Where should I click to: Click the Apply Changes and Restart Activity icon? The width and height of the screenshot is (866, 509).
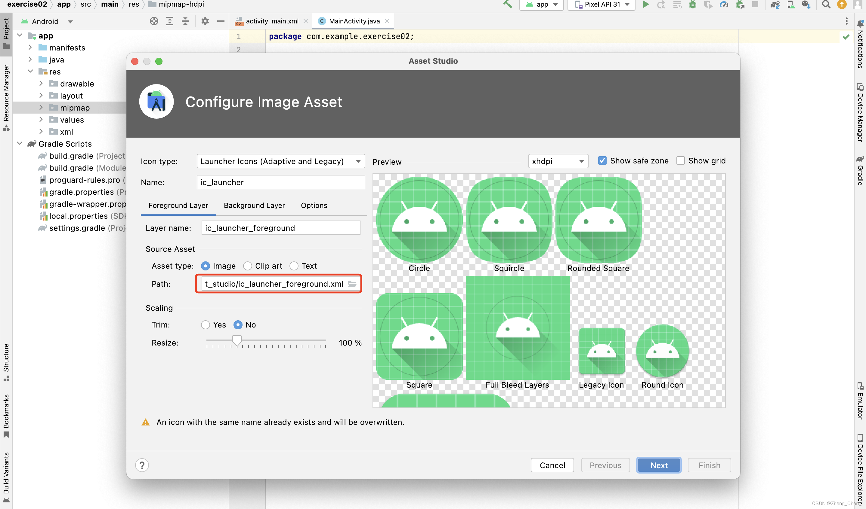tap(661, 5)
